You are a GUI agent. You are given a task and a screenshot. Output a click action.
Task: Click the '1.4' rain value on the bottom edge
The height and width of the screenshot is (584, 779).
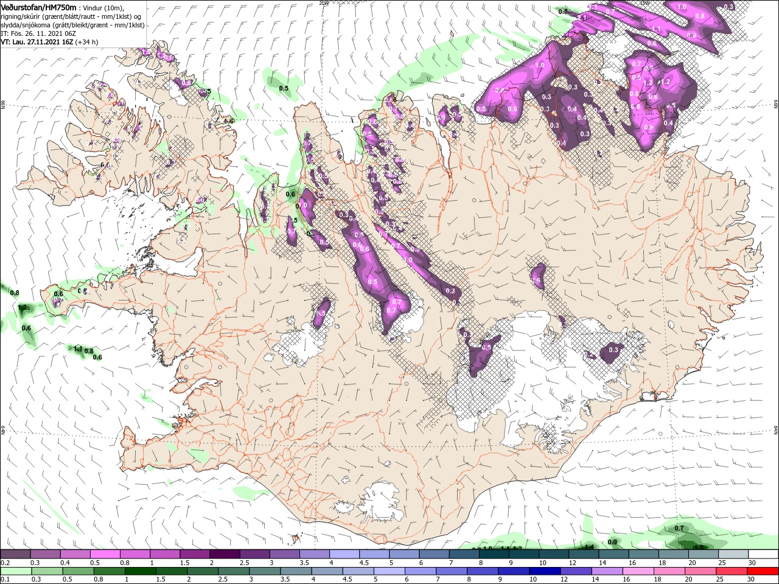589,547
